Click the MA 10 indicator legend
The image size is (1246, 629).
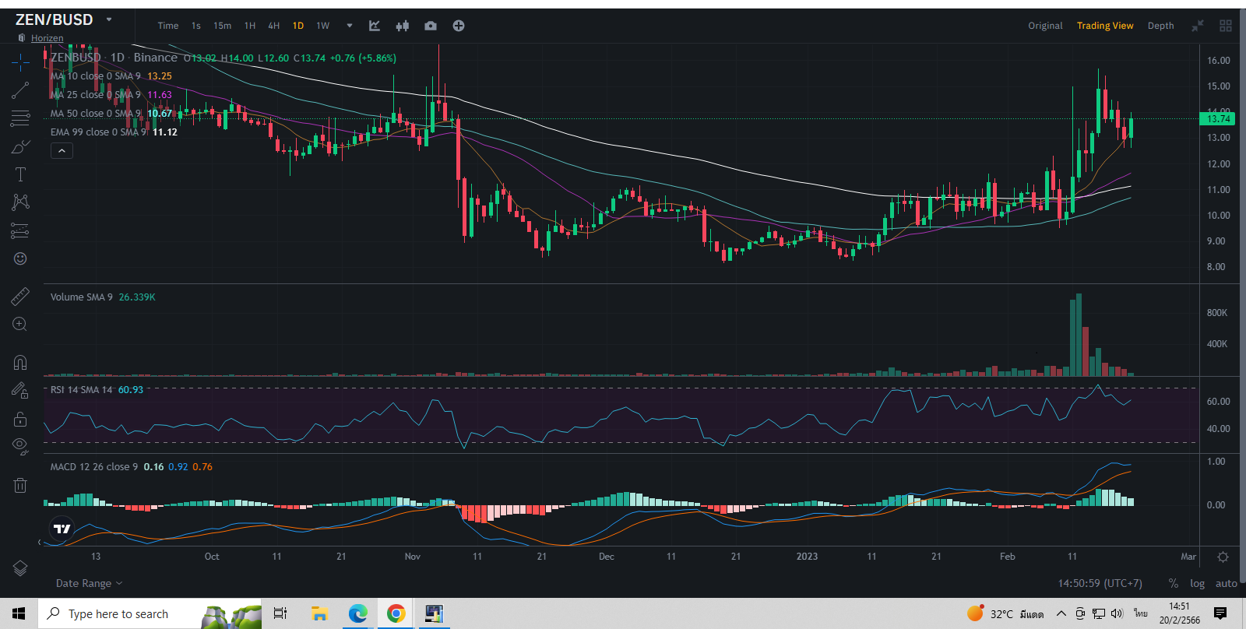pyautogui.click(x=111, y=76)
